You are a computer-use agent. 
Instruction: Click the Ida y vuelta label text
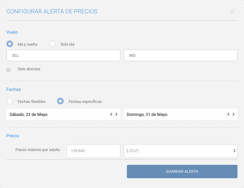(27, 44)
